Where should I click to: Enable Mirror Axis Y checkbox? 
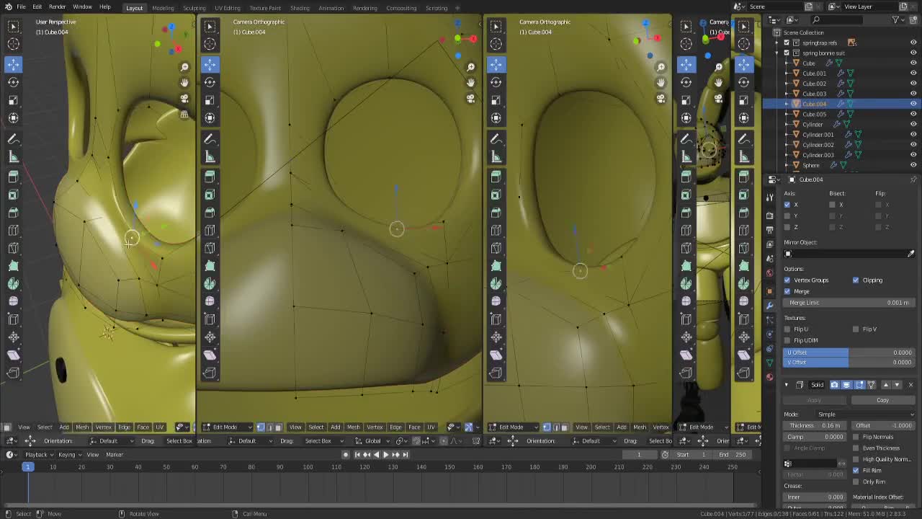click(x=787, y=216)
